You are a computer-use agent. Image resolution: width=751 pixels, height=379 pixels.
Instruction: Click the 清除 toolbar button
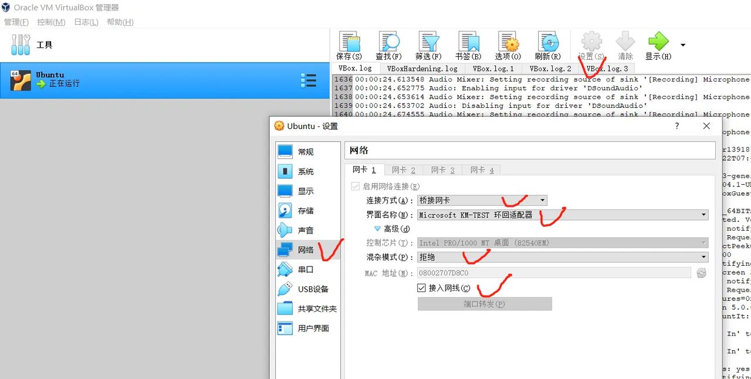coord(624,44)
